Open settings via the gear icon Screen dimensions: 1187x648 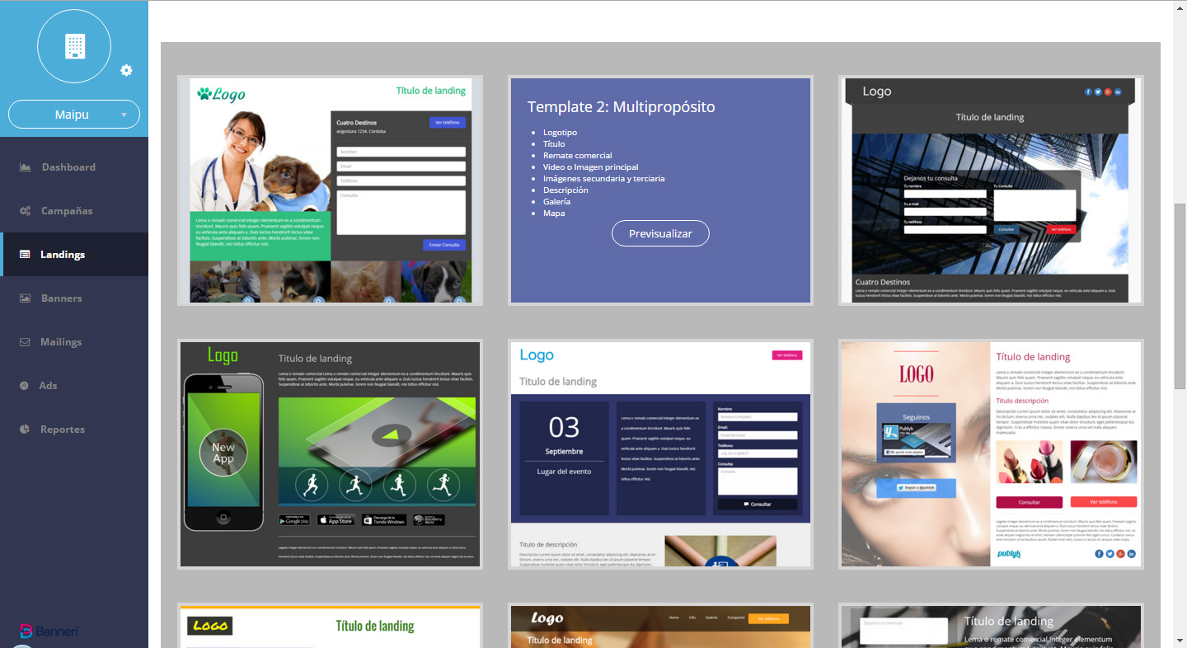coord(126,70)
